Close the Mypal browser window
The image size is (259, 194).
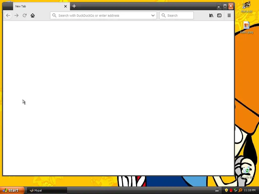pyautogui.click(x=231, y=6)
